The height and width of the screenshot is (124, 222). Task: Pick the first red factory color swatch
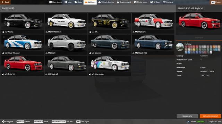tap(186, 47)
